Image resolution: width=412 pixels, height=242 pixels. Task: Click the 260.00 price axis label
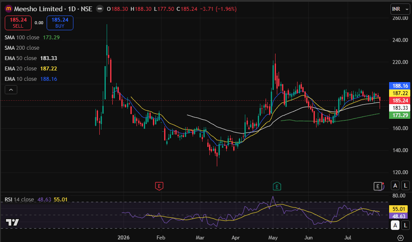click(x=400, y=18)
